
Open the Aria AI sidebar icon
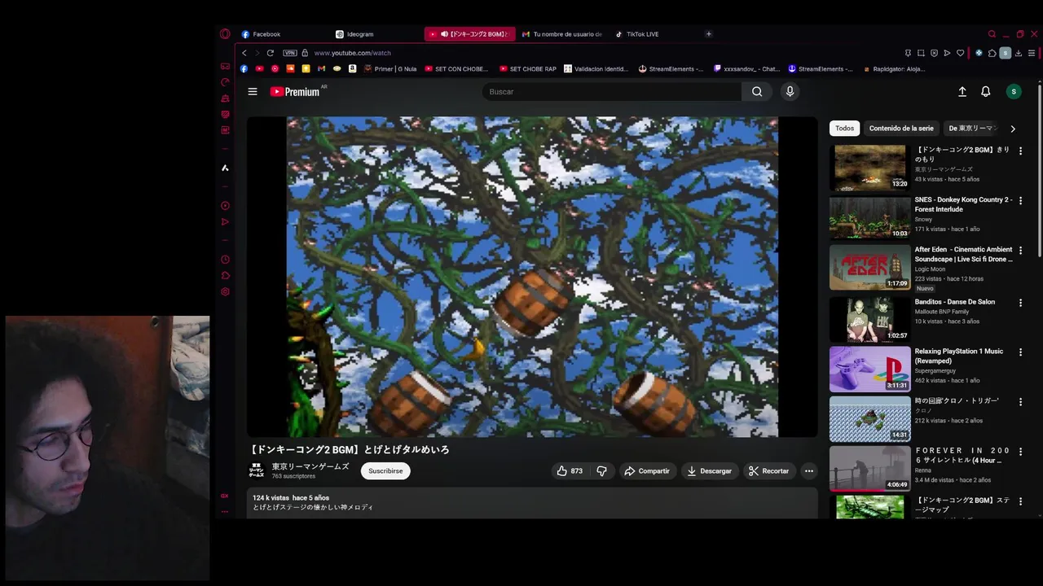point(225,168)
